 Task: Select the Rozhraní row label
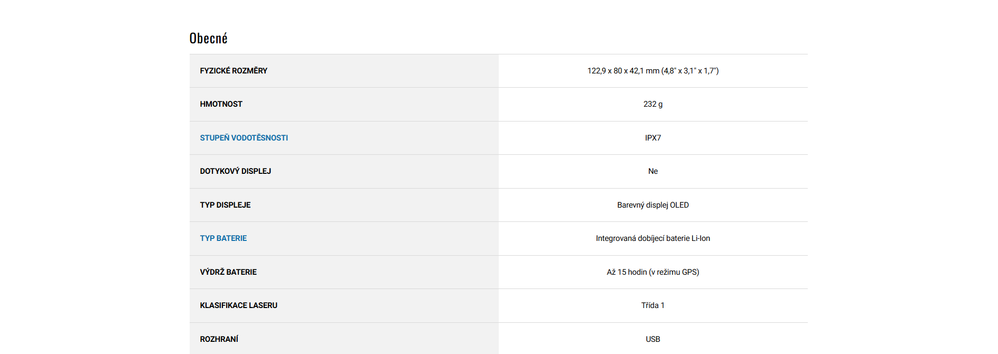[219, 339]
